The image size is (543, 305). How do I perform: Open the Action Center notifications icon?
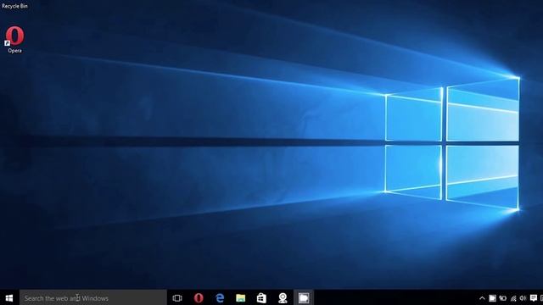[534, 298]
